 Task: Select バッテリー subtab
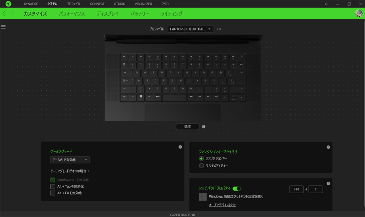140,14
